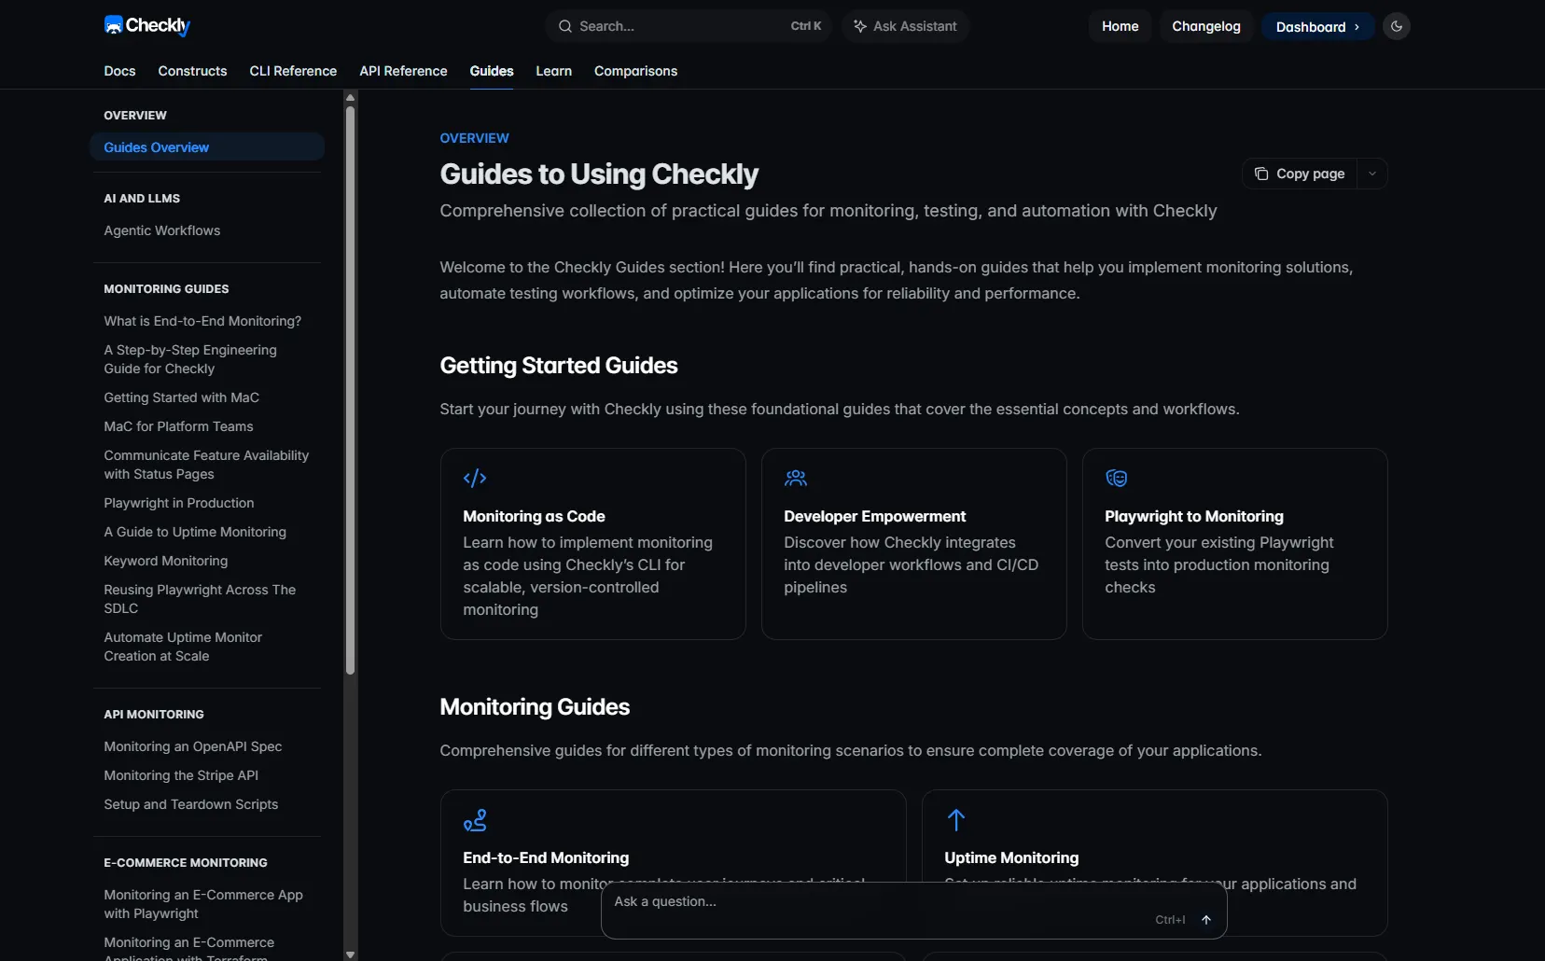Click the End-to-End Monitoring route icon

click(475, 820)
